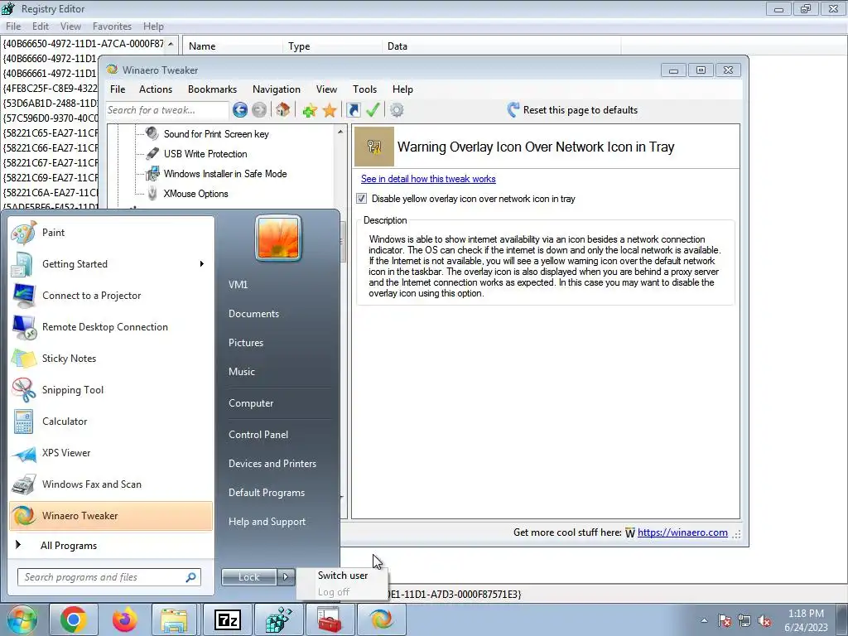Click the Winaero Tweaker icon in Start menu
The width and height of the screenshot is (848, 636).
click(x=24, y=516)
